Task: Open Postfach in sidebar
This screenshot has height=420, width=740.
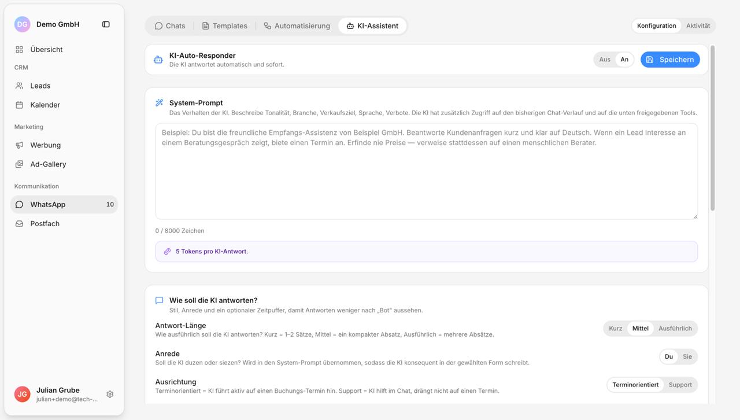Action: pos(64,223)
